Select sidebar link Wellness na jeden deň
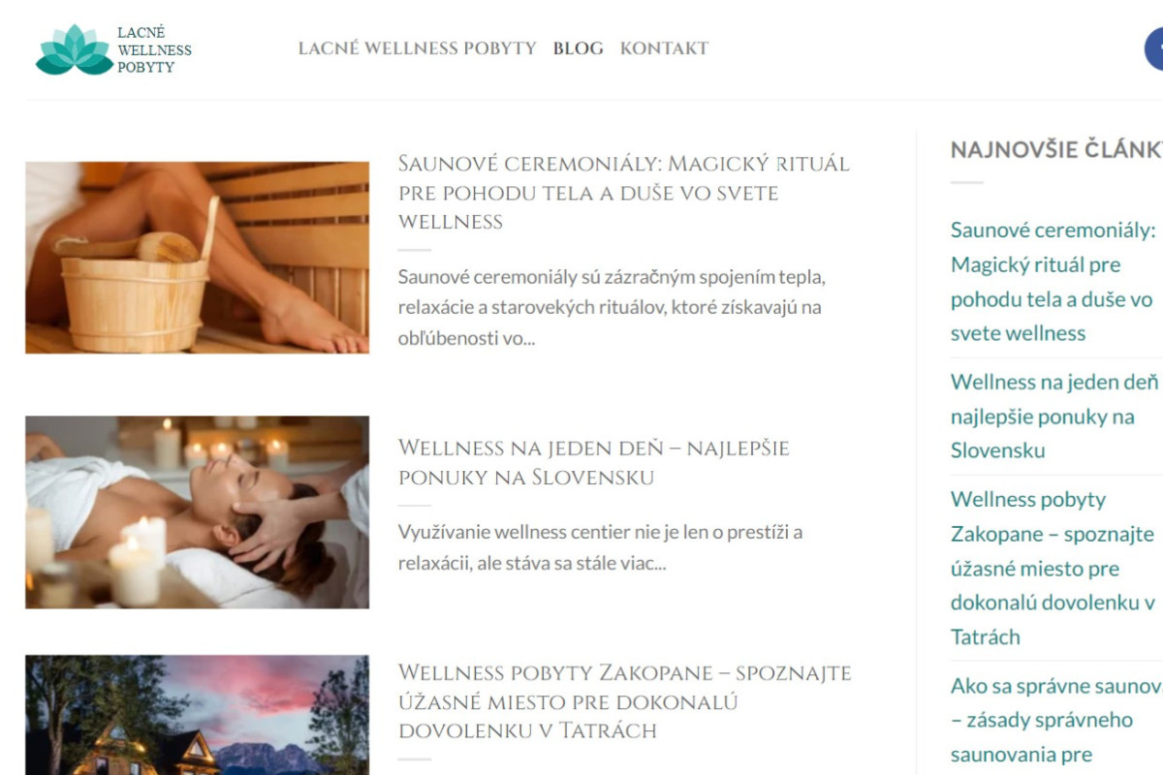Viewport: 1163px width, 775px height. 1055,416
